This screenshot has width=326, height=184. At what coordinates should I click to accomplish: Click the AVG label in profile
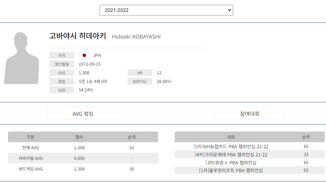pos(62,73)
